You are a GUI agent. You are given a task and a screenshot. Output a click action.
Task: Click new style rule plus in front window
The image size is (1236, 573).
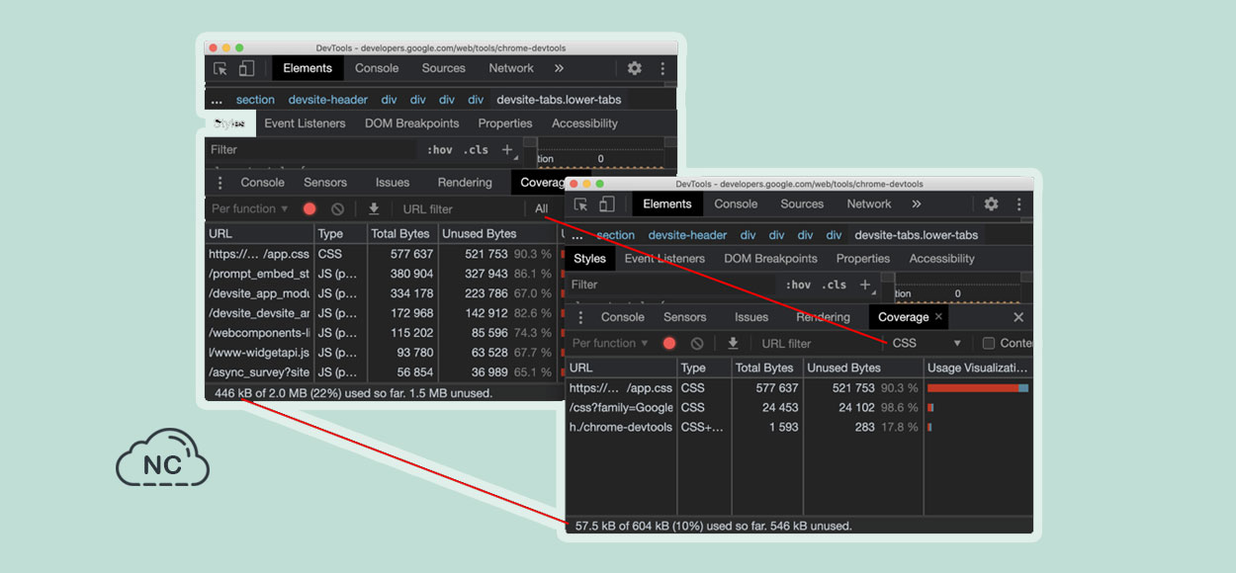coord(865,285)
